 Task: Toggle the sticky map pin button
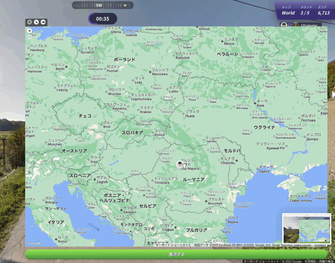[43, 22]
